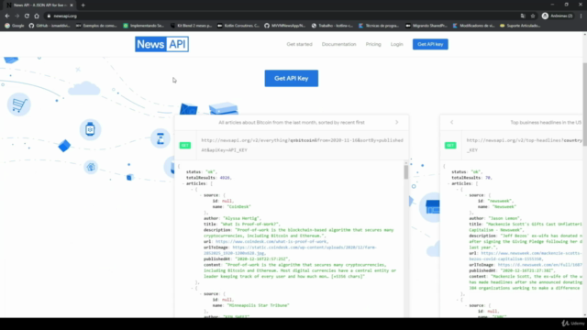Viewport: 587px width, 330px height.
Task: Click the title "What Is Proof-of-Work?"
Action: [x=249, y=224]
